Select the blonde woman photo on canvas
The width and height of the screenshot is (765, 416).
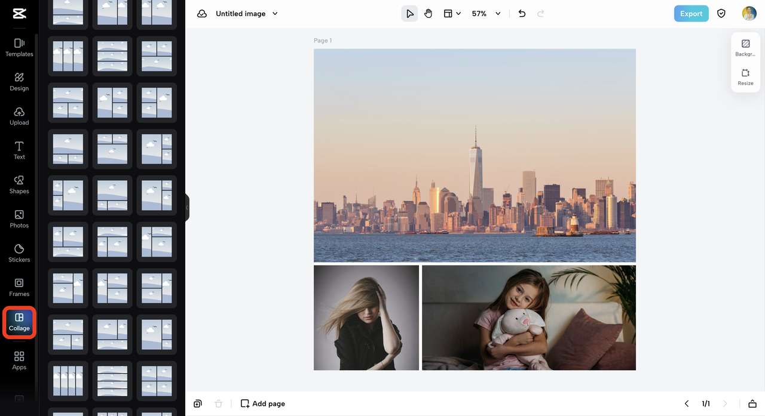(x=366, y=318)
